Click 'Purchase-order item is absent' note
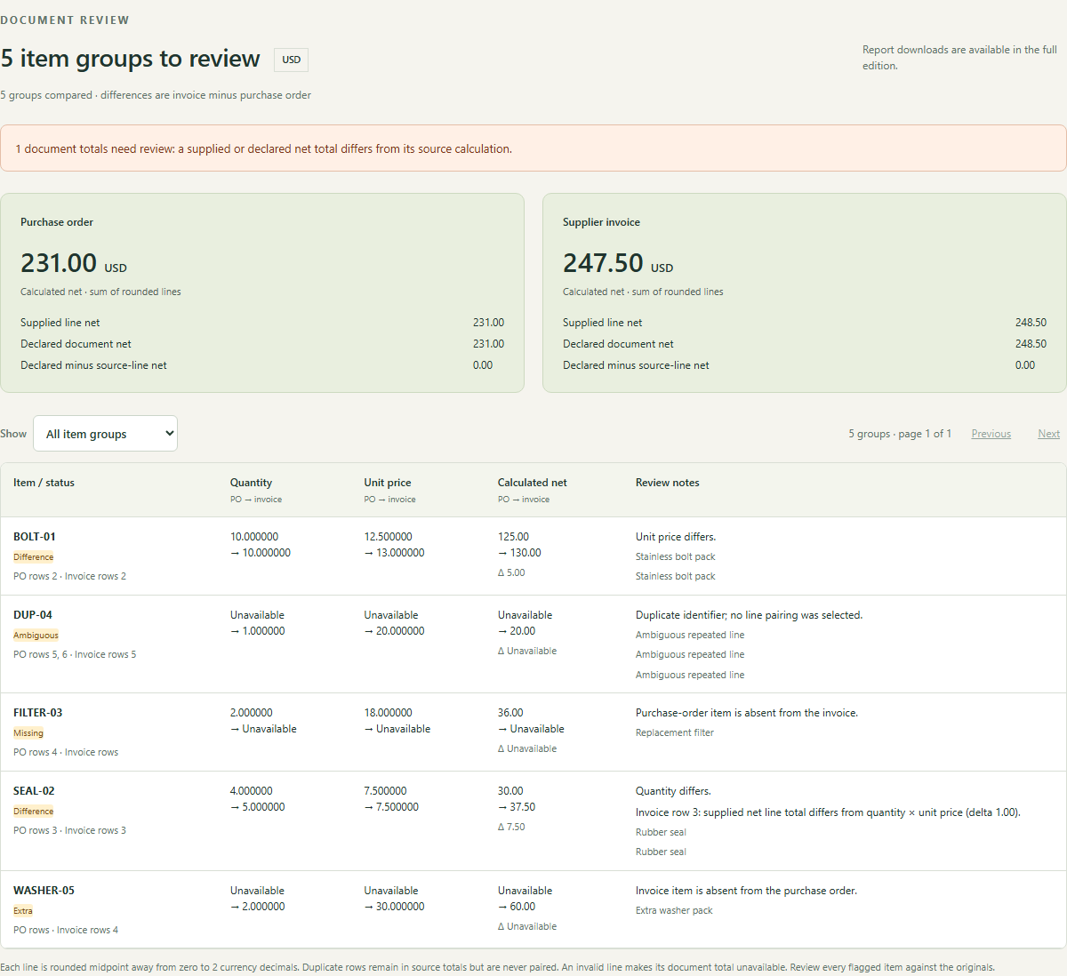Screen dimensions: 1067x976 [747, 713]
